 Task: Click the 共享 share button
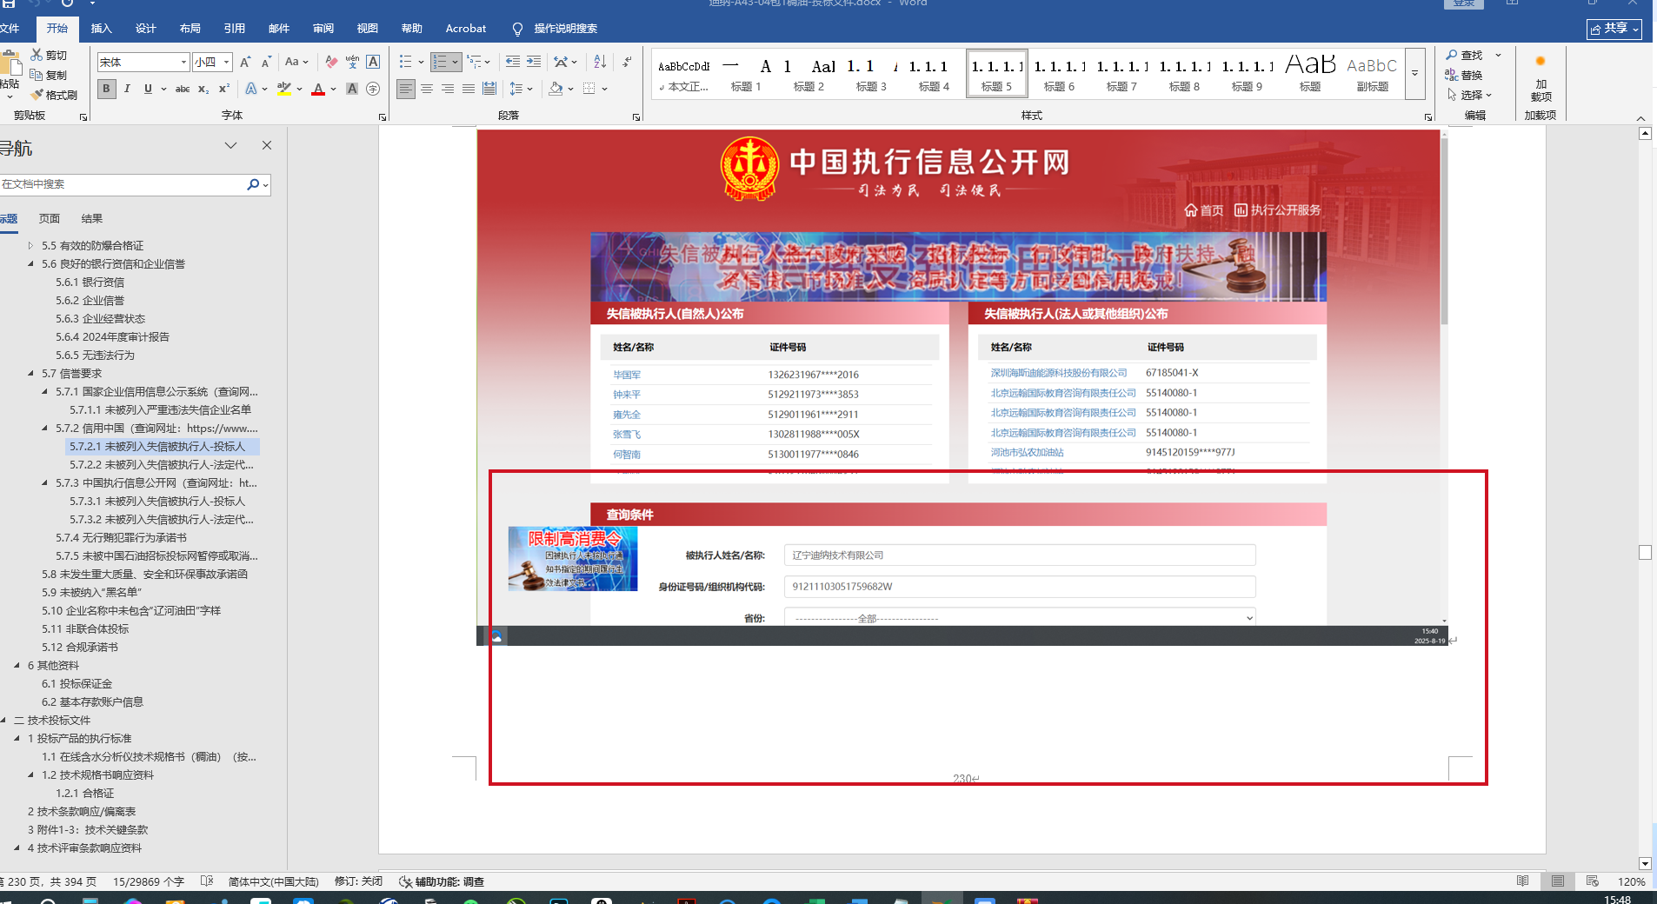pyautogui.click(x=1615, y=29)
